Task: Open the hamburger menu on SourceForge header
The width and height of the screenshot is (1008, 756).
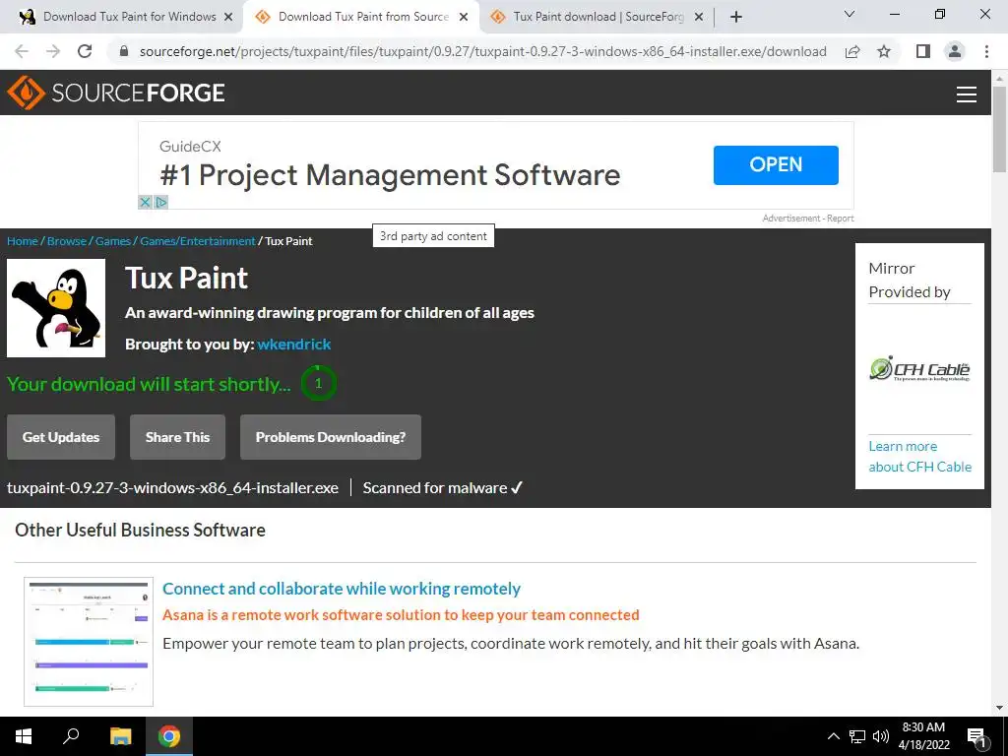Action: click(x=967, y=94)
